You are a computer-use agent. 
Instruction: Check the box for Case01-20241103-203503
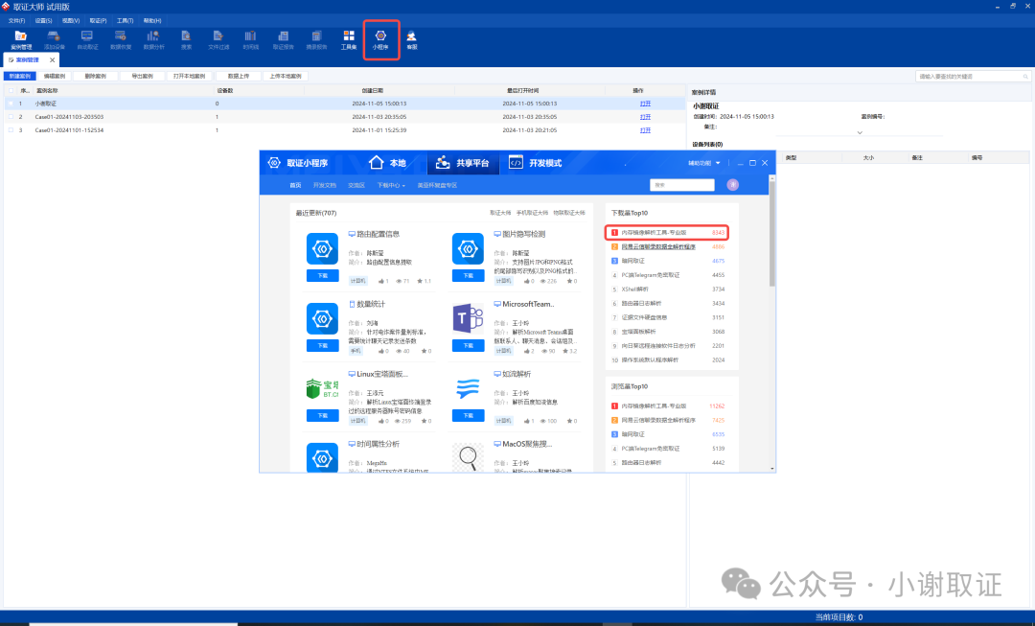tap(11, 117)
